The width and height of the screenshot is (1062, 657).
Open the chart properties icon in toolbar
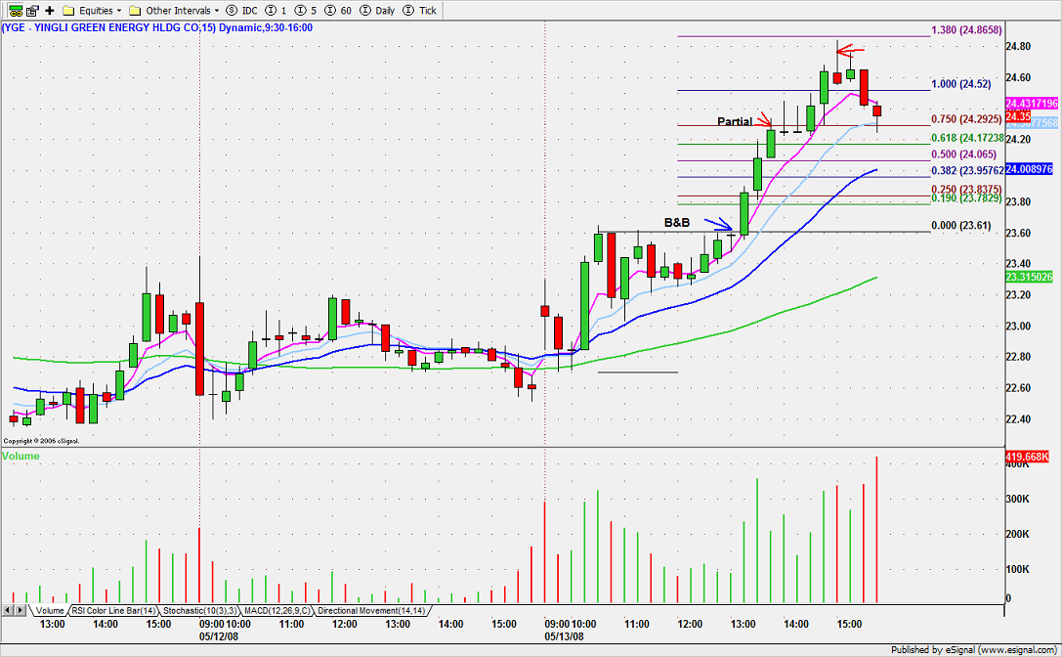tap(32, 10)
